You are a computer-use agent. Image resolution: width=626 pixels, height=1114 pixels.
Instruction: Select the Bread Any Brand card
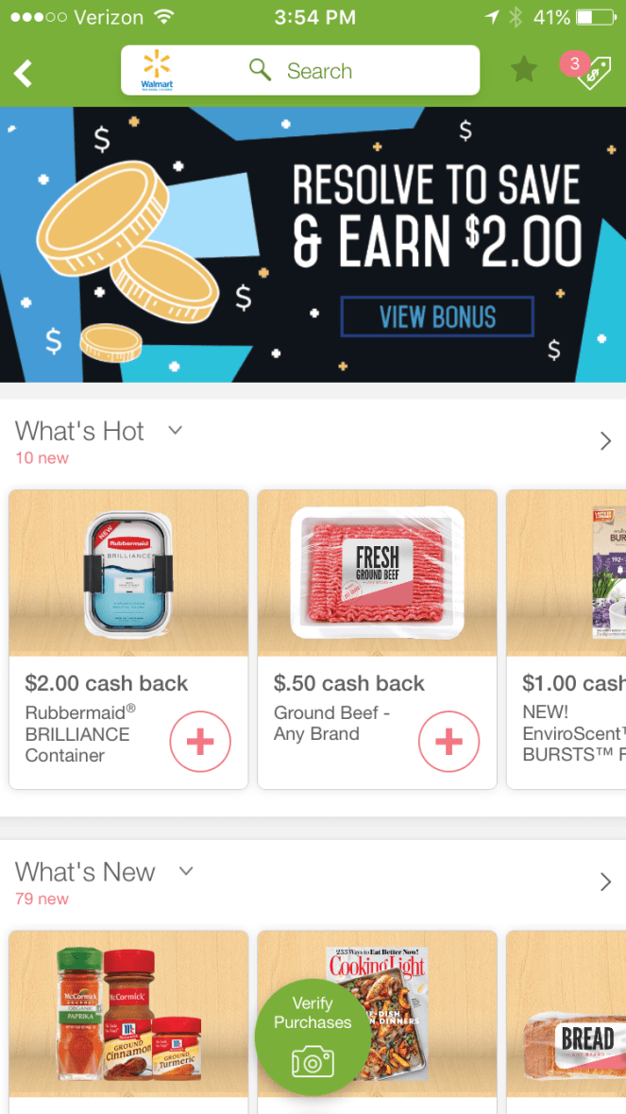coord(567,1021)
